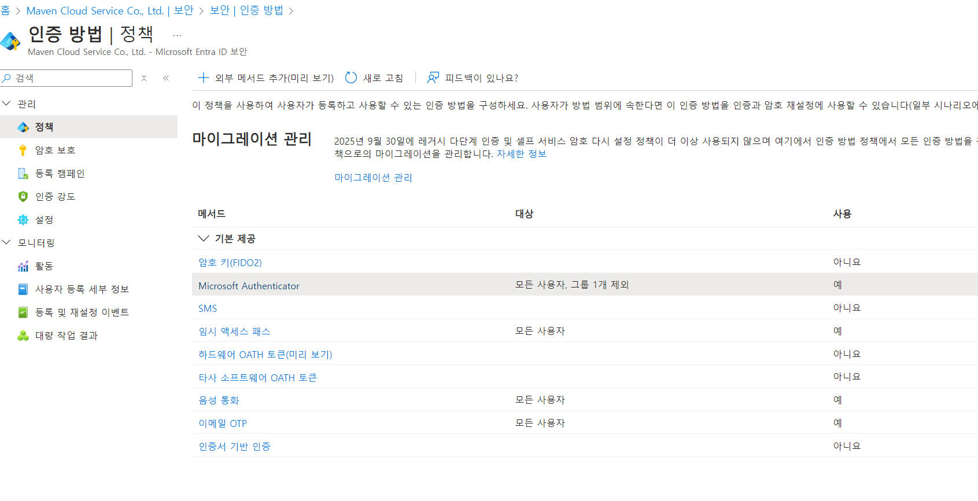Click '모든 사용자' in the 임시 액세스 패스 row
This screenshot has width=978, height=501.
[x=540, y=331]
